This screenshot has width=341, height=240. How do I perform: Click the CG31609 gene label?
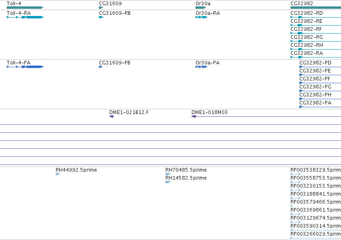pos(110,4)
